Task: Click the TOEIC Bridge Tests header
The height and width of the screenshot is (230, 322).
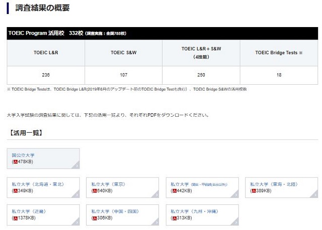Action: coord(279,53)
